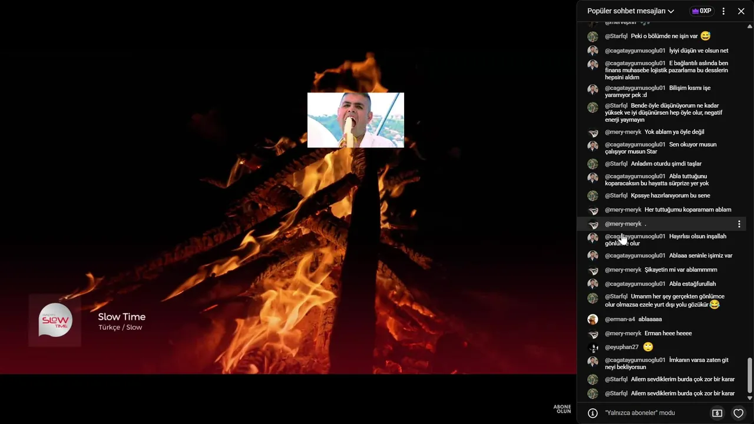Click the chat scrollbar thumb
The height and width of the screenshot is (424, 754).
[750, 375]
